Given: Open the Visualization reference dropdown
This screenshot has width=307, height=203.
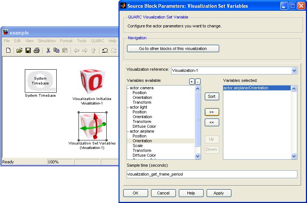Looking at the screenshot, I should [x=294, y=70].
